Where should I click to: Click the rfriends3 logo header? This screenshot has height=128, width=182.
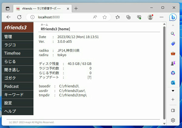coord(18,27)
